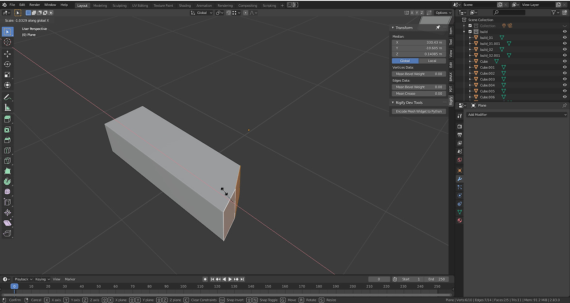Screen dimensions: 570x303
Task: Open the Rendering menu
Action: pyautogui.click(x=225, y=5)
